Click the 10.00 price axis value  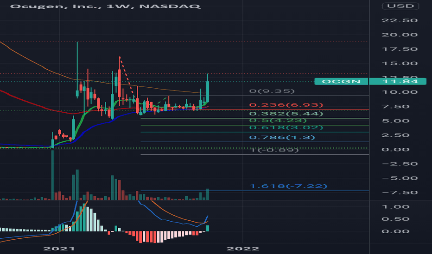point(400,92)
